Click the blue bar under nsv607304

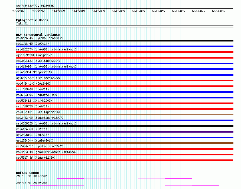pos(125,75)
